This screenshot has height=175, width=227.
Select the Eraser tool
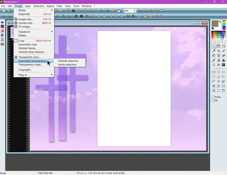(223, 55)
